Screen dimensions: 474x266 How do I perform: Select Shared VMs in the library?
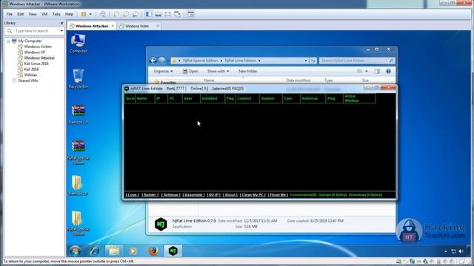(x=28, y=81)
